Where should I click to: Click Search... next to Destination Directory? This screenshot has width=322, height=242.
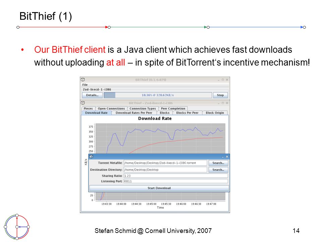218,169
